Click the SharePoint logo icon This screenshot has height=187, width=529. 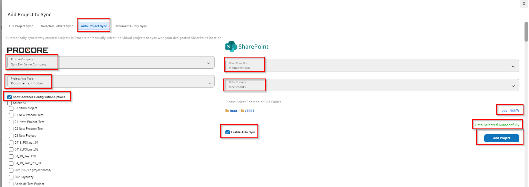231,47
